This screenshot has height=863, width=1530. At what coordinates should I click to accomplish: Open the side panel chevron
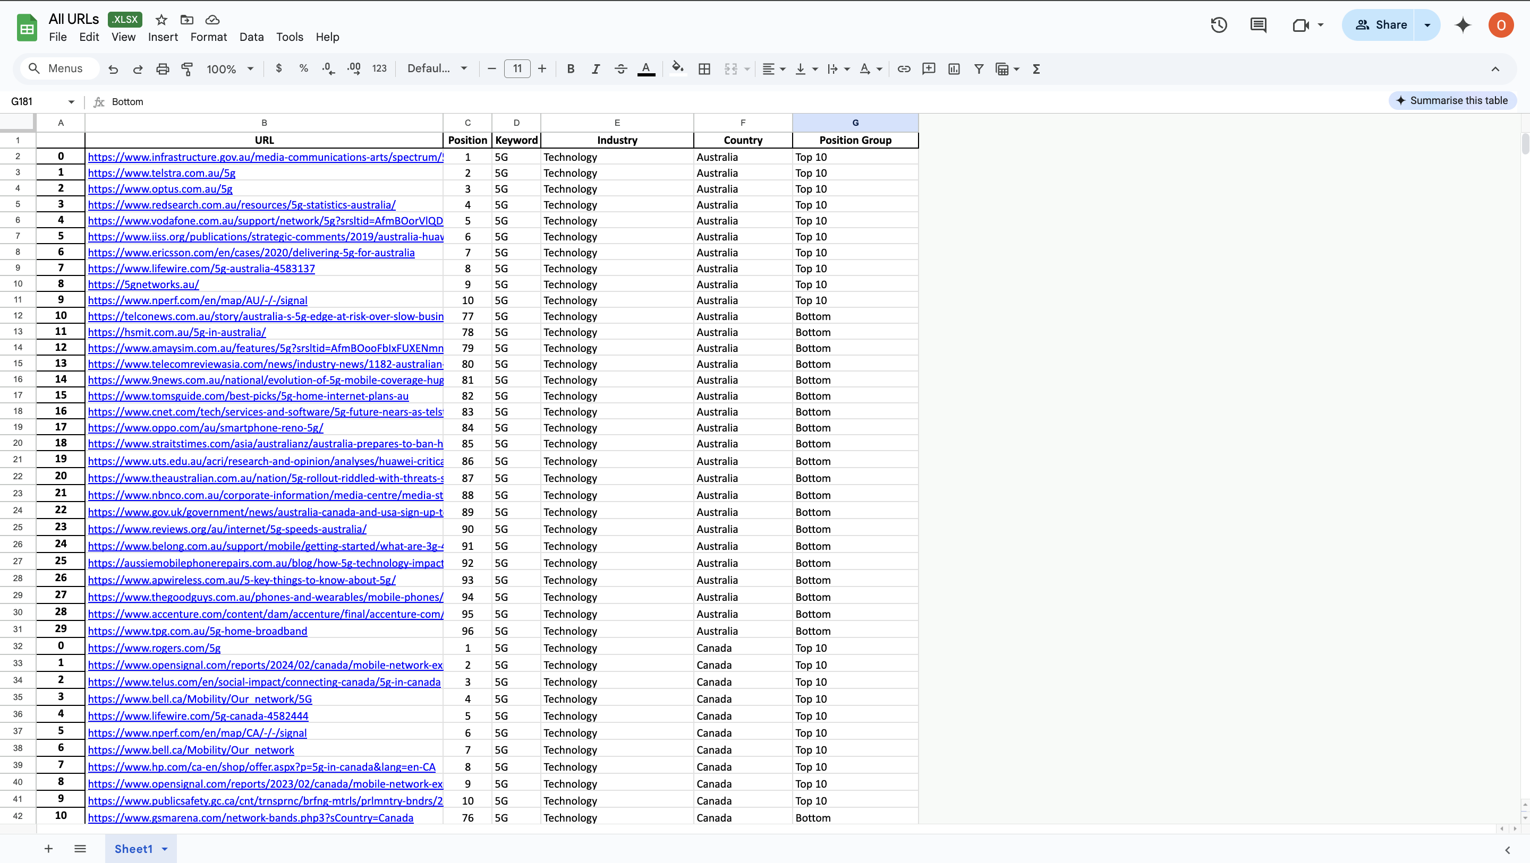[1508, 850]
